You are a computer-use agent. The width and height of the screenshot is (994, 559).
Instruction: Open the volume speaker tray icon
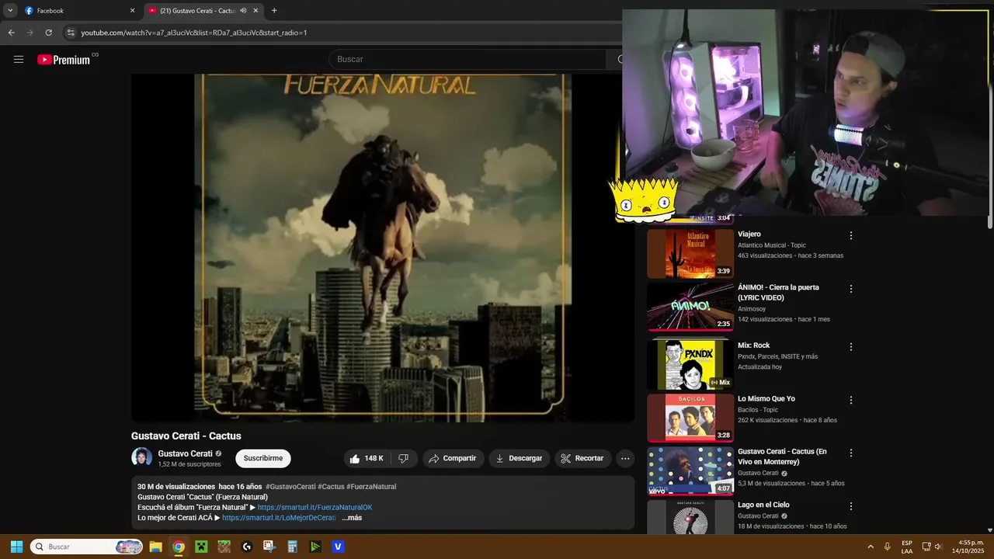[x=938, y=547]
